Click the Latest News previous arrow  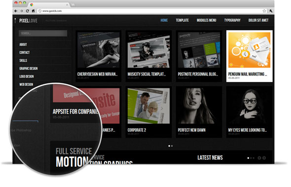click(x=259, y=158)
